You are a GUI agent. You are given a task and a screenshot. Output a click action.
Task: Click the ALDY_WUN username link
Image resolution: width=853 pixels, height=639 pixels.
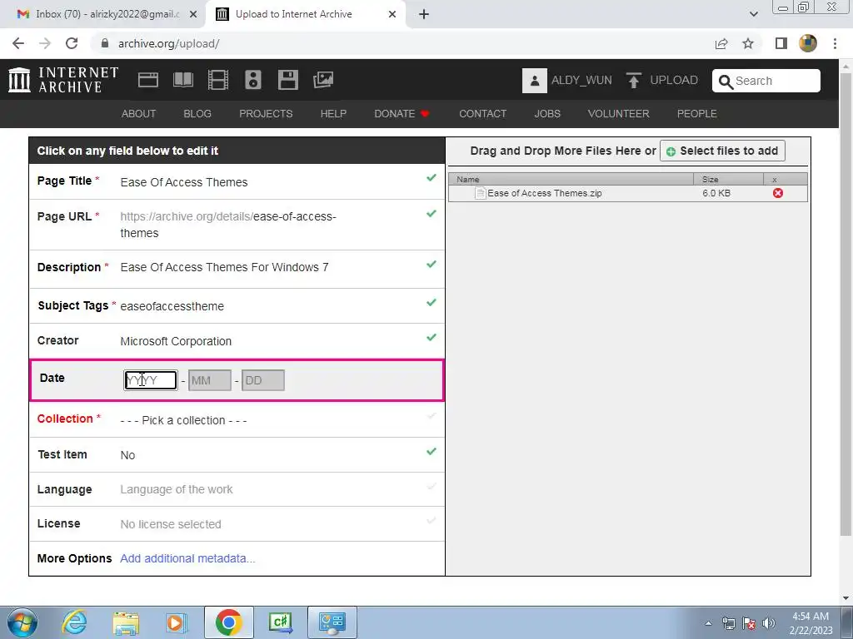tap(581, 81)
